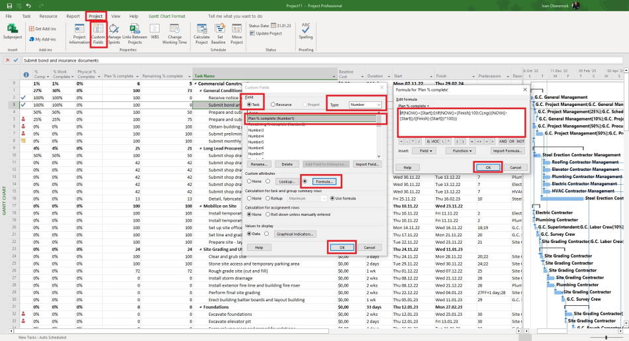Open Remaining % complete column filter arrow

189,76
